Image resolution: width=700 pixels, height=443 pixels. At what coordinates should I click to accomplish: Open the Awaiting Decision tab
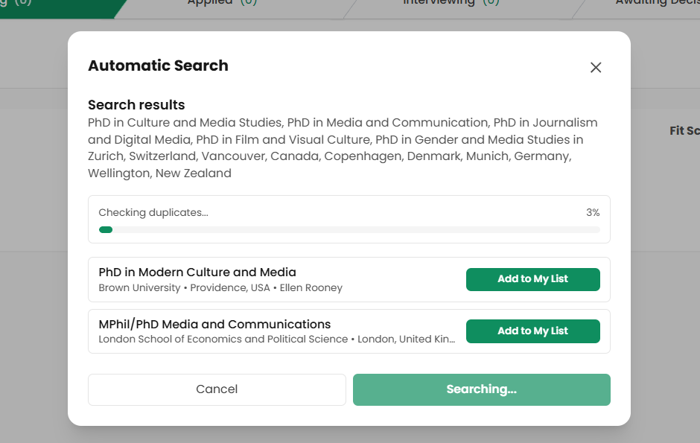tap(660, 4)
